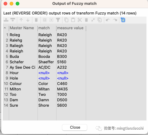Click the S600 measure value
The image size is (148, 135).
tap(62, 105)
